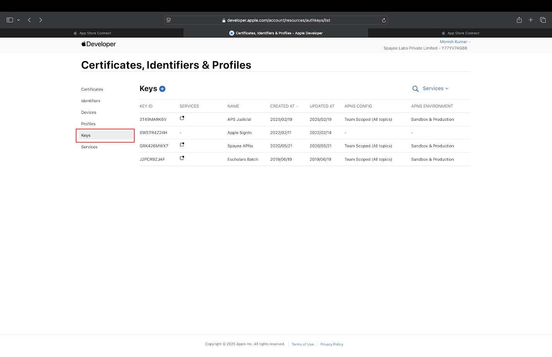Click the search magnifier icon
Image resolution: width=552 pixels, height=357 pixels.
click(415, 89)
